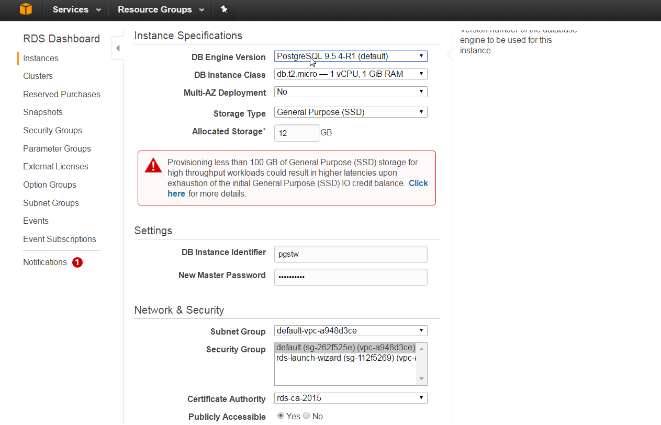Open Parameter Groups in sidebar

pos(57,148)
